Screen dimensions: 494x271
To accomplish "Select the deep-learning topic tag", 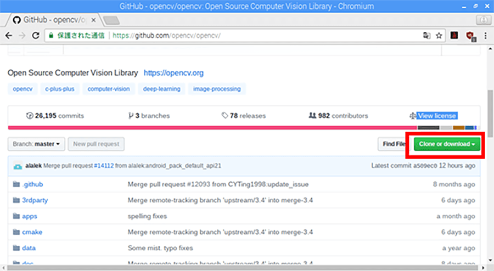I will [161, 89].
